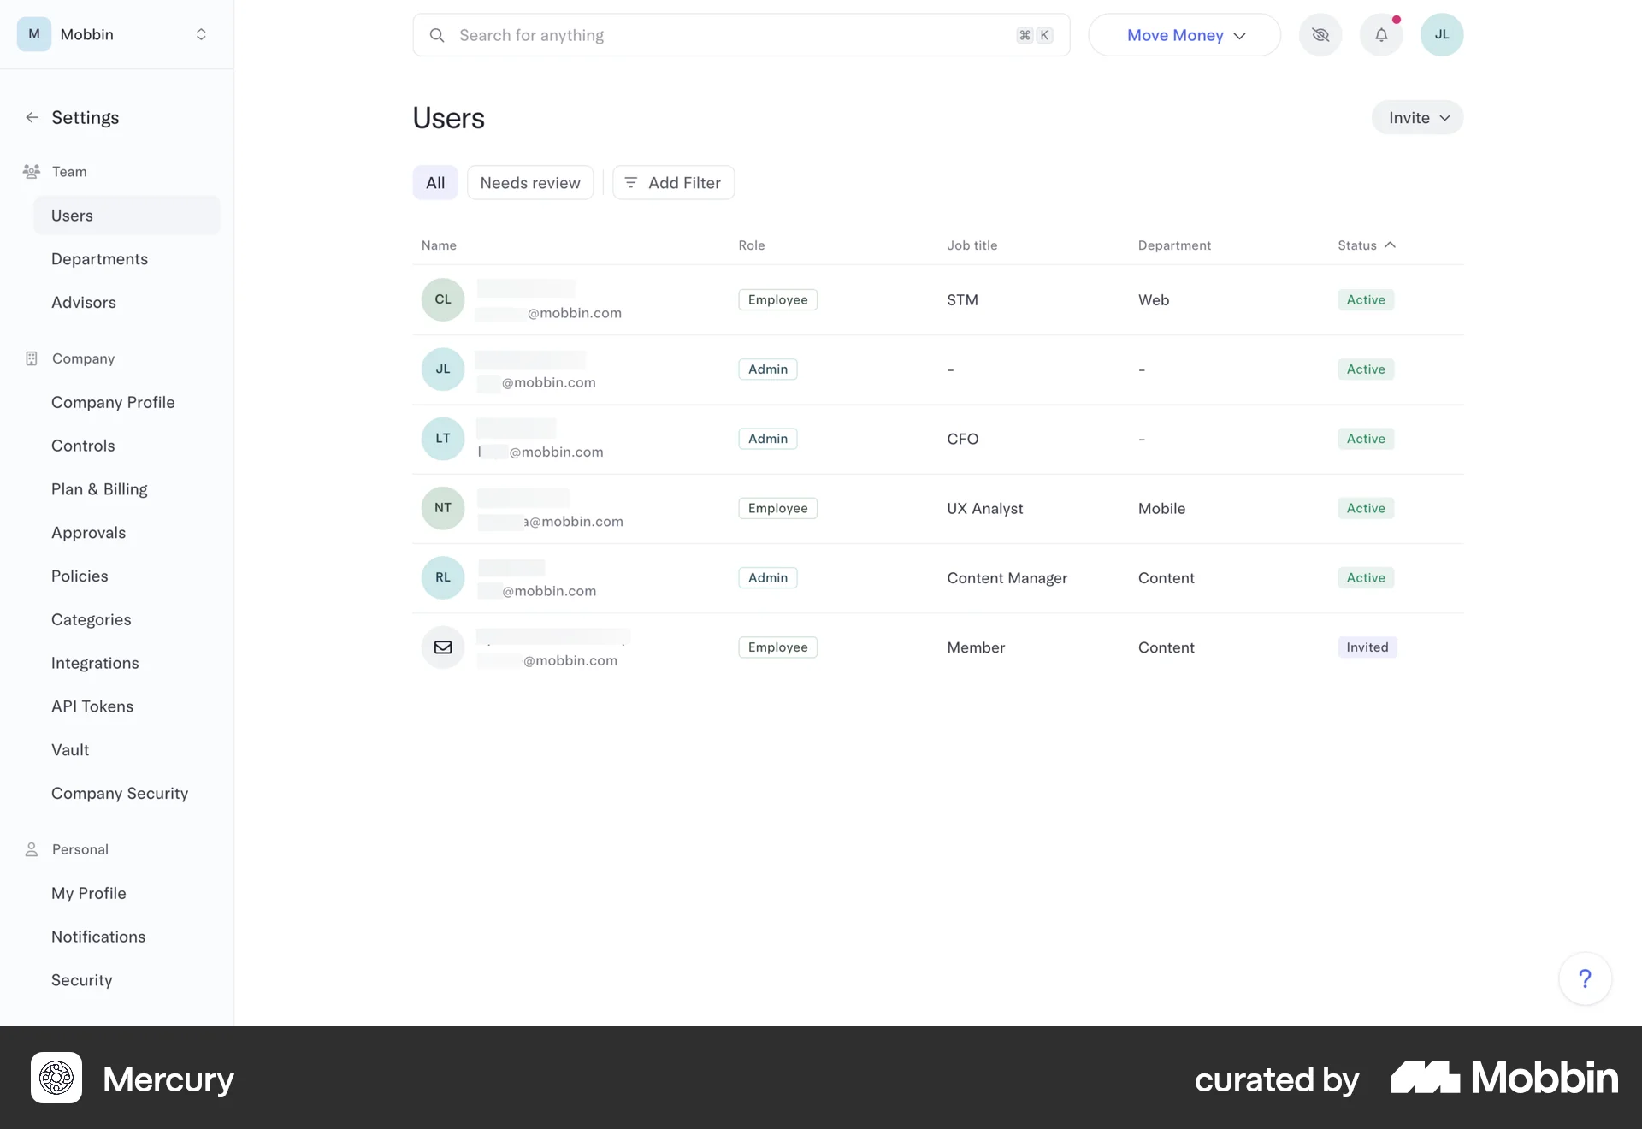Select the All filter tab
1642x1129 pixels.
[434, 182]
